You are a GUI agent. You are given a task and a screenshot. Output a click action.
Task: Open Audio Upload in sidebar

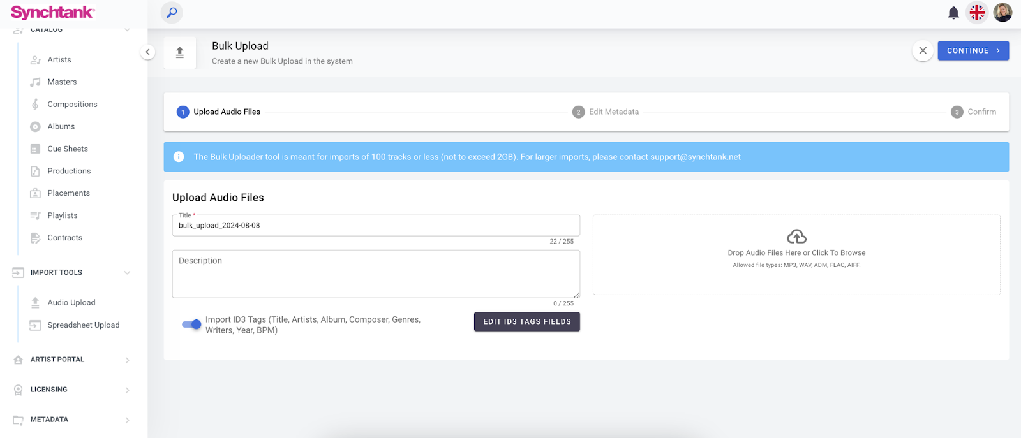coord(71,303)
